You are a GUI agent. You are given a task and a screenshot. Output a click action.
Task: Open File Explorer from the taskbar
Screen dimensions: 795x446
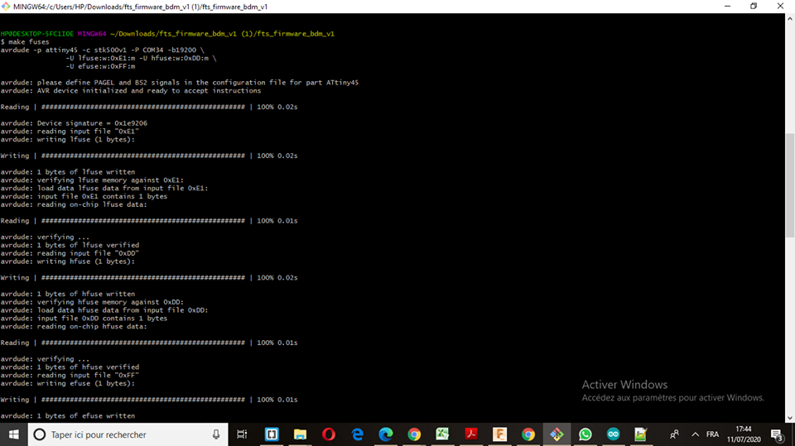[x=300, y=434]
